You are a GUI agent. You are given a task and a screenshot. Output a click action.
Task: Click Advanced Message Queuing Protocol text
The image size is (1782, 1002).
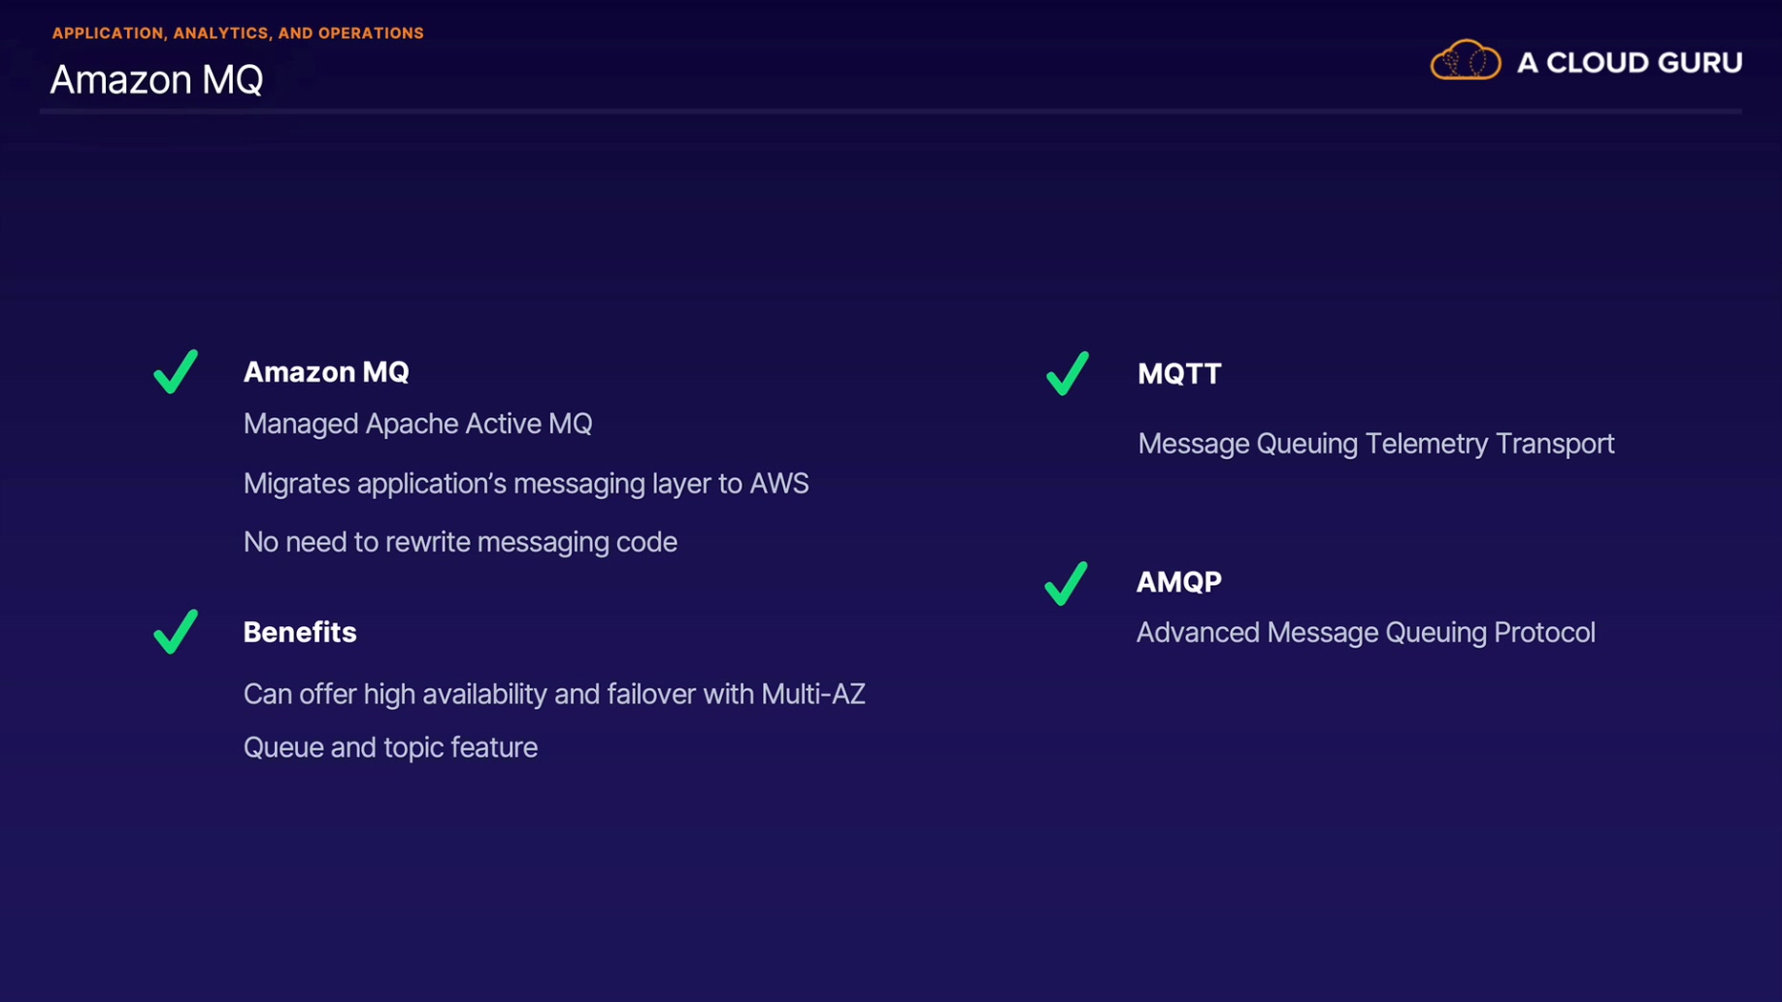point(1366,633)
